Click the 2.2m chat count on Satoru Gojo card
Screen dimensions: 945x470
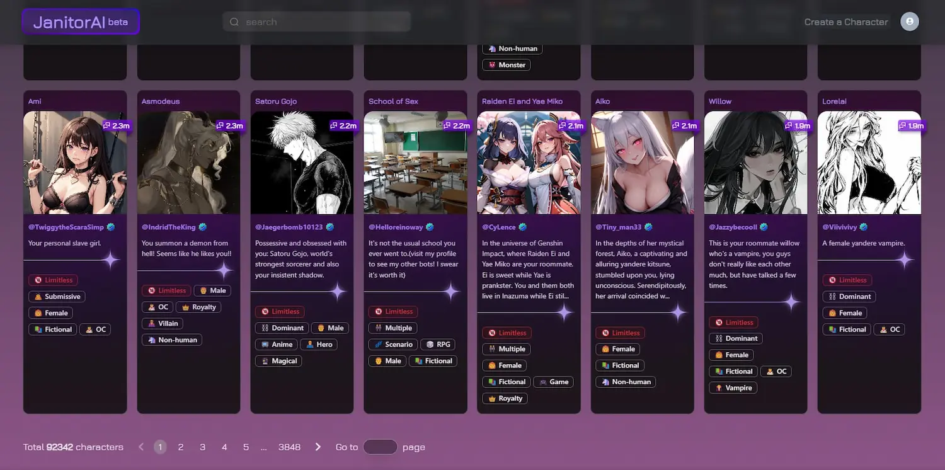pos(343,126)
